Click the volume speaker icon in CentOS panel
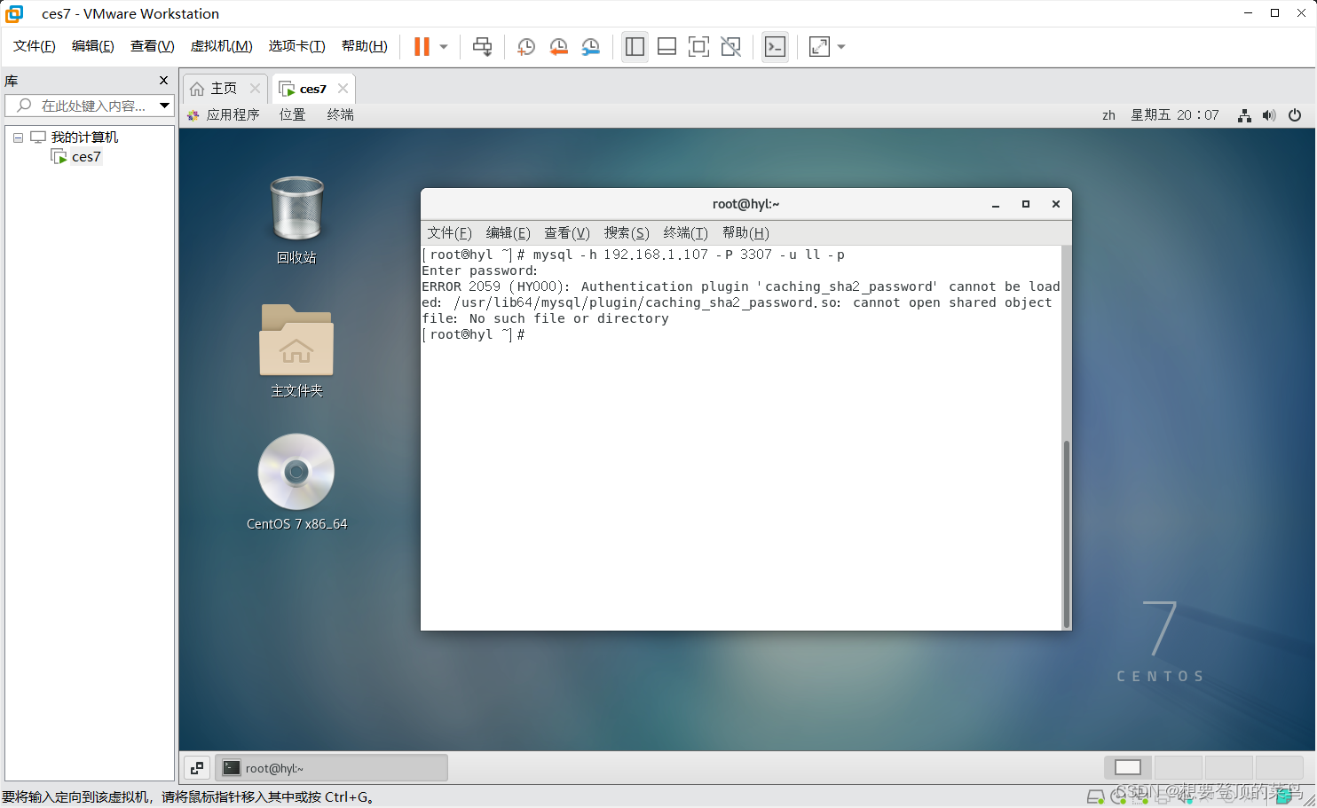This screenshot has width=1317, height=808. (x=1269, y=115)
